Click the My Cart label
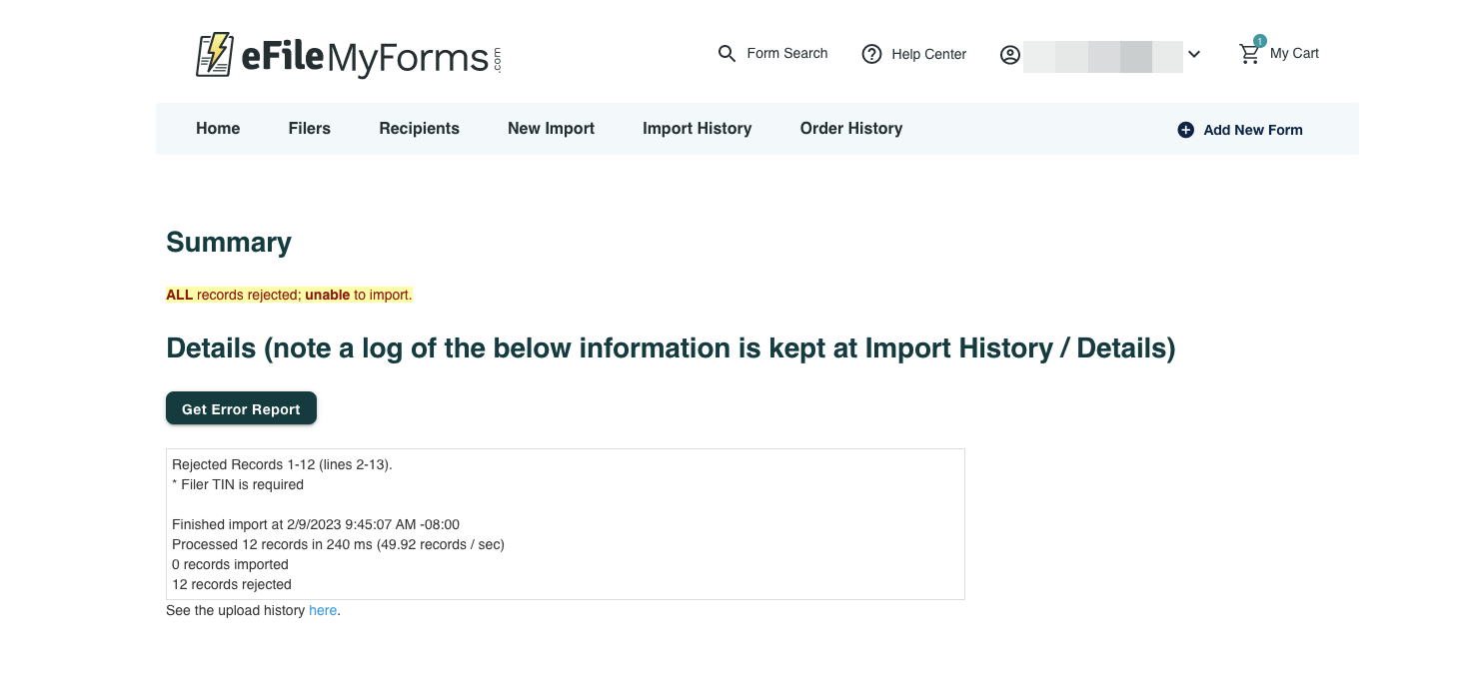 point(1294,54)
